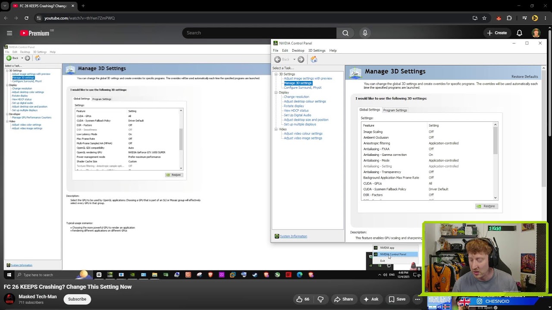Image resolution: width=552 pixels, height=310 pixels.
Task: Like the video with thumbs up
Action: click(303, 299)
